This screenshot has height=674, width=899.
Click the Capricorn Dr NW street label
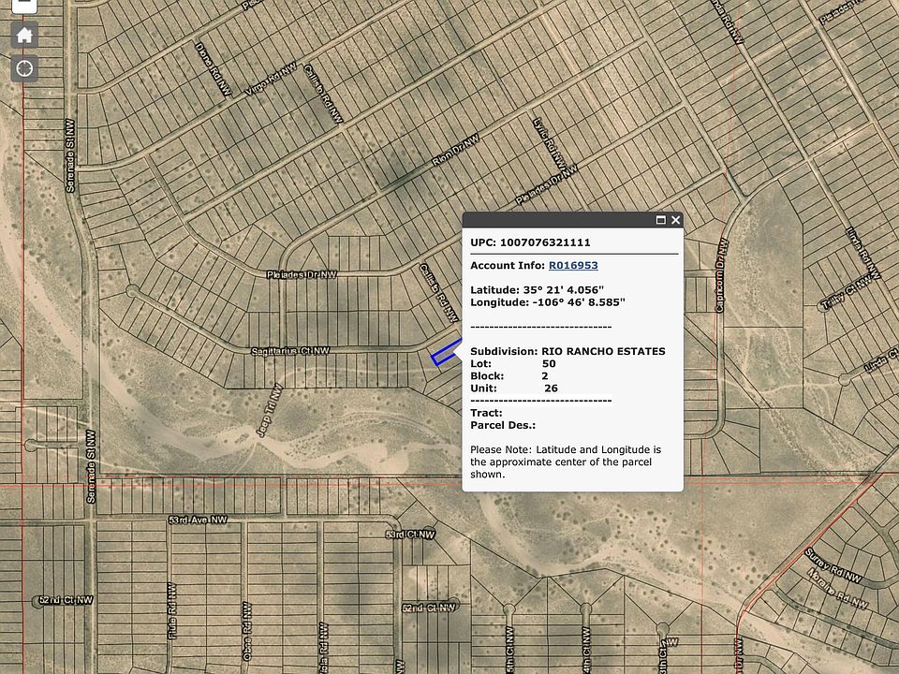tap(722, 275)
